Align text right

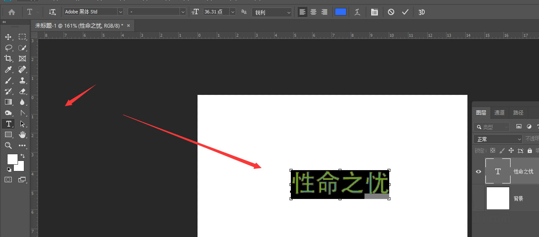[324, 12]
